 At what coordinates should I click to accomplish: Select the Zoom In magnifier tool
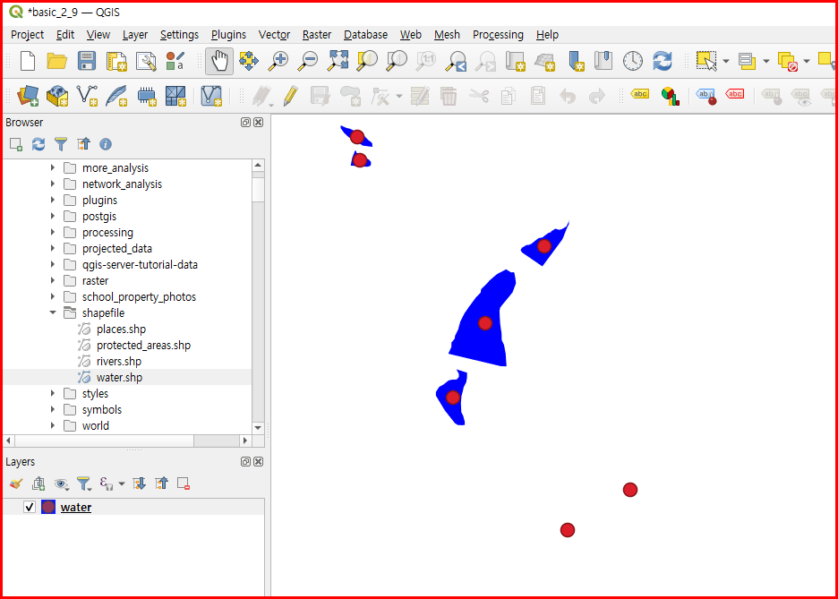pyautogui.click(x=278, y=61)
